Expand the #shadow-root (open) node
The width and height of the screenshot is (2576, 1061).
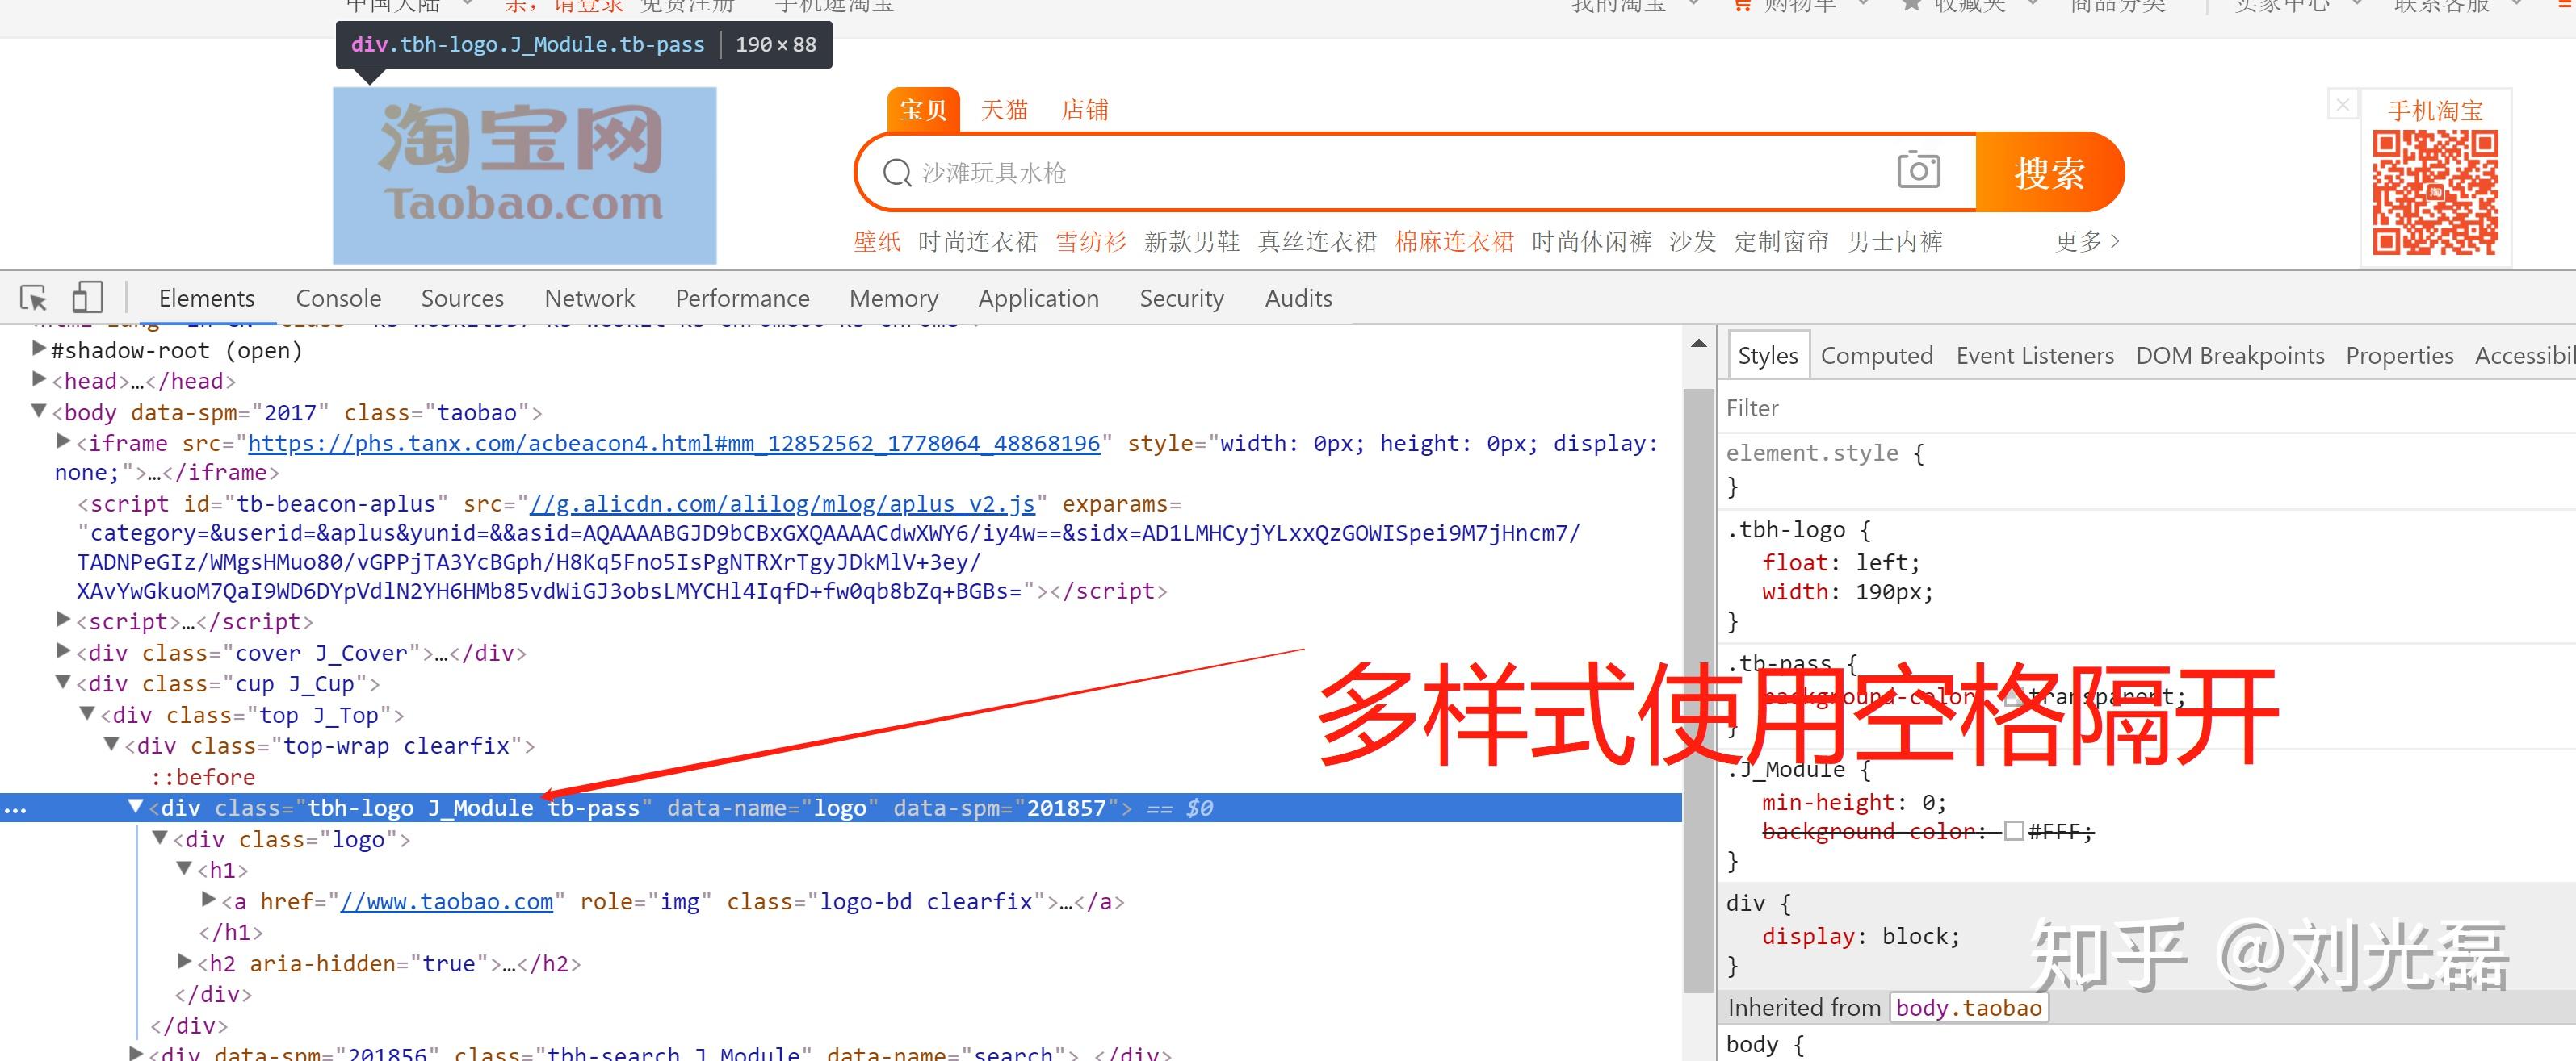pos(39,349)
